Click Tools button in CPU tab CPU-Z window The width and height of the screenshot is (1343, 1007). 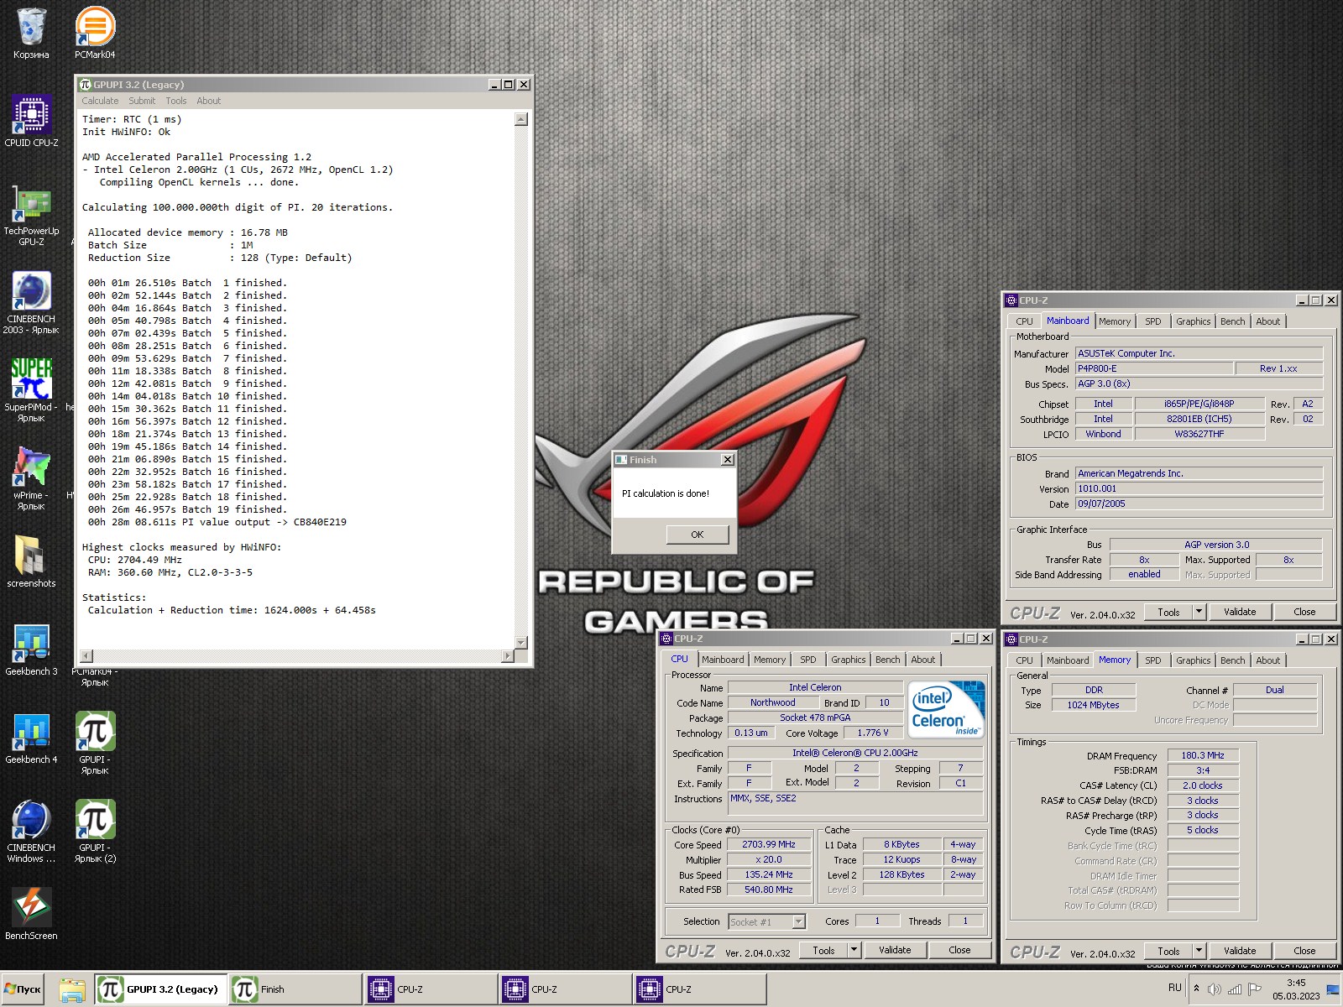824,950
